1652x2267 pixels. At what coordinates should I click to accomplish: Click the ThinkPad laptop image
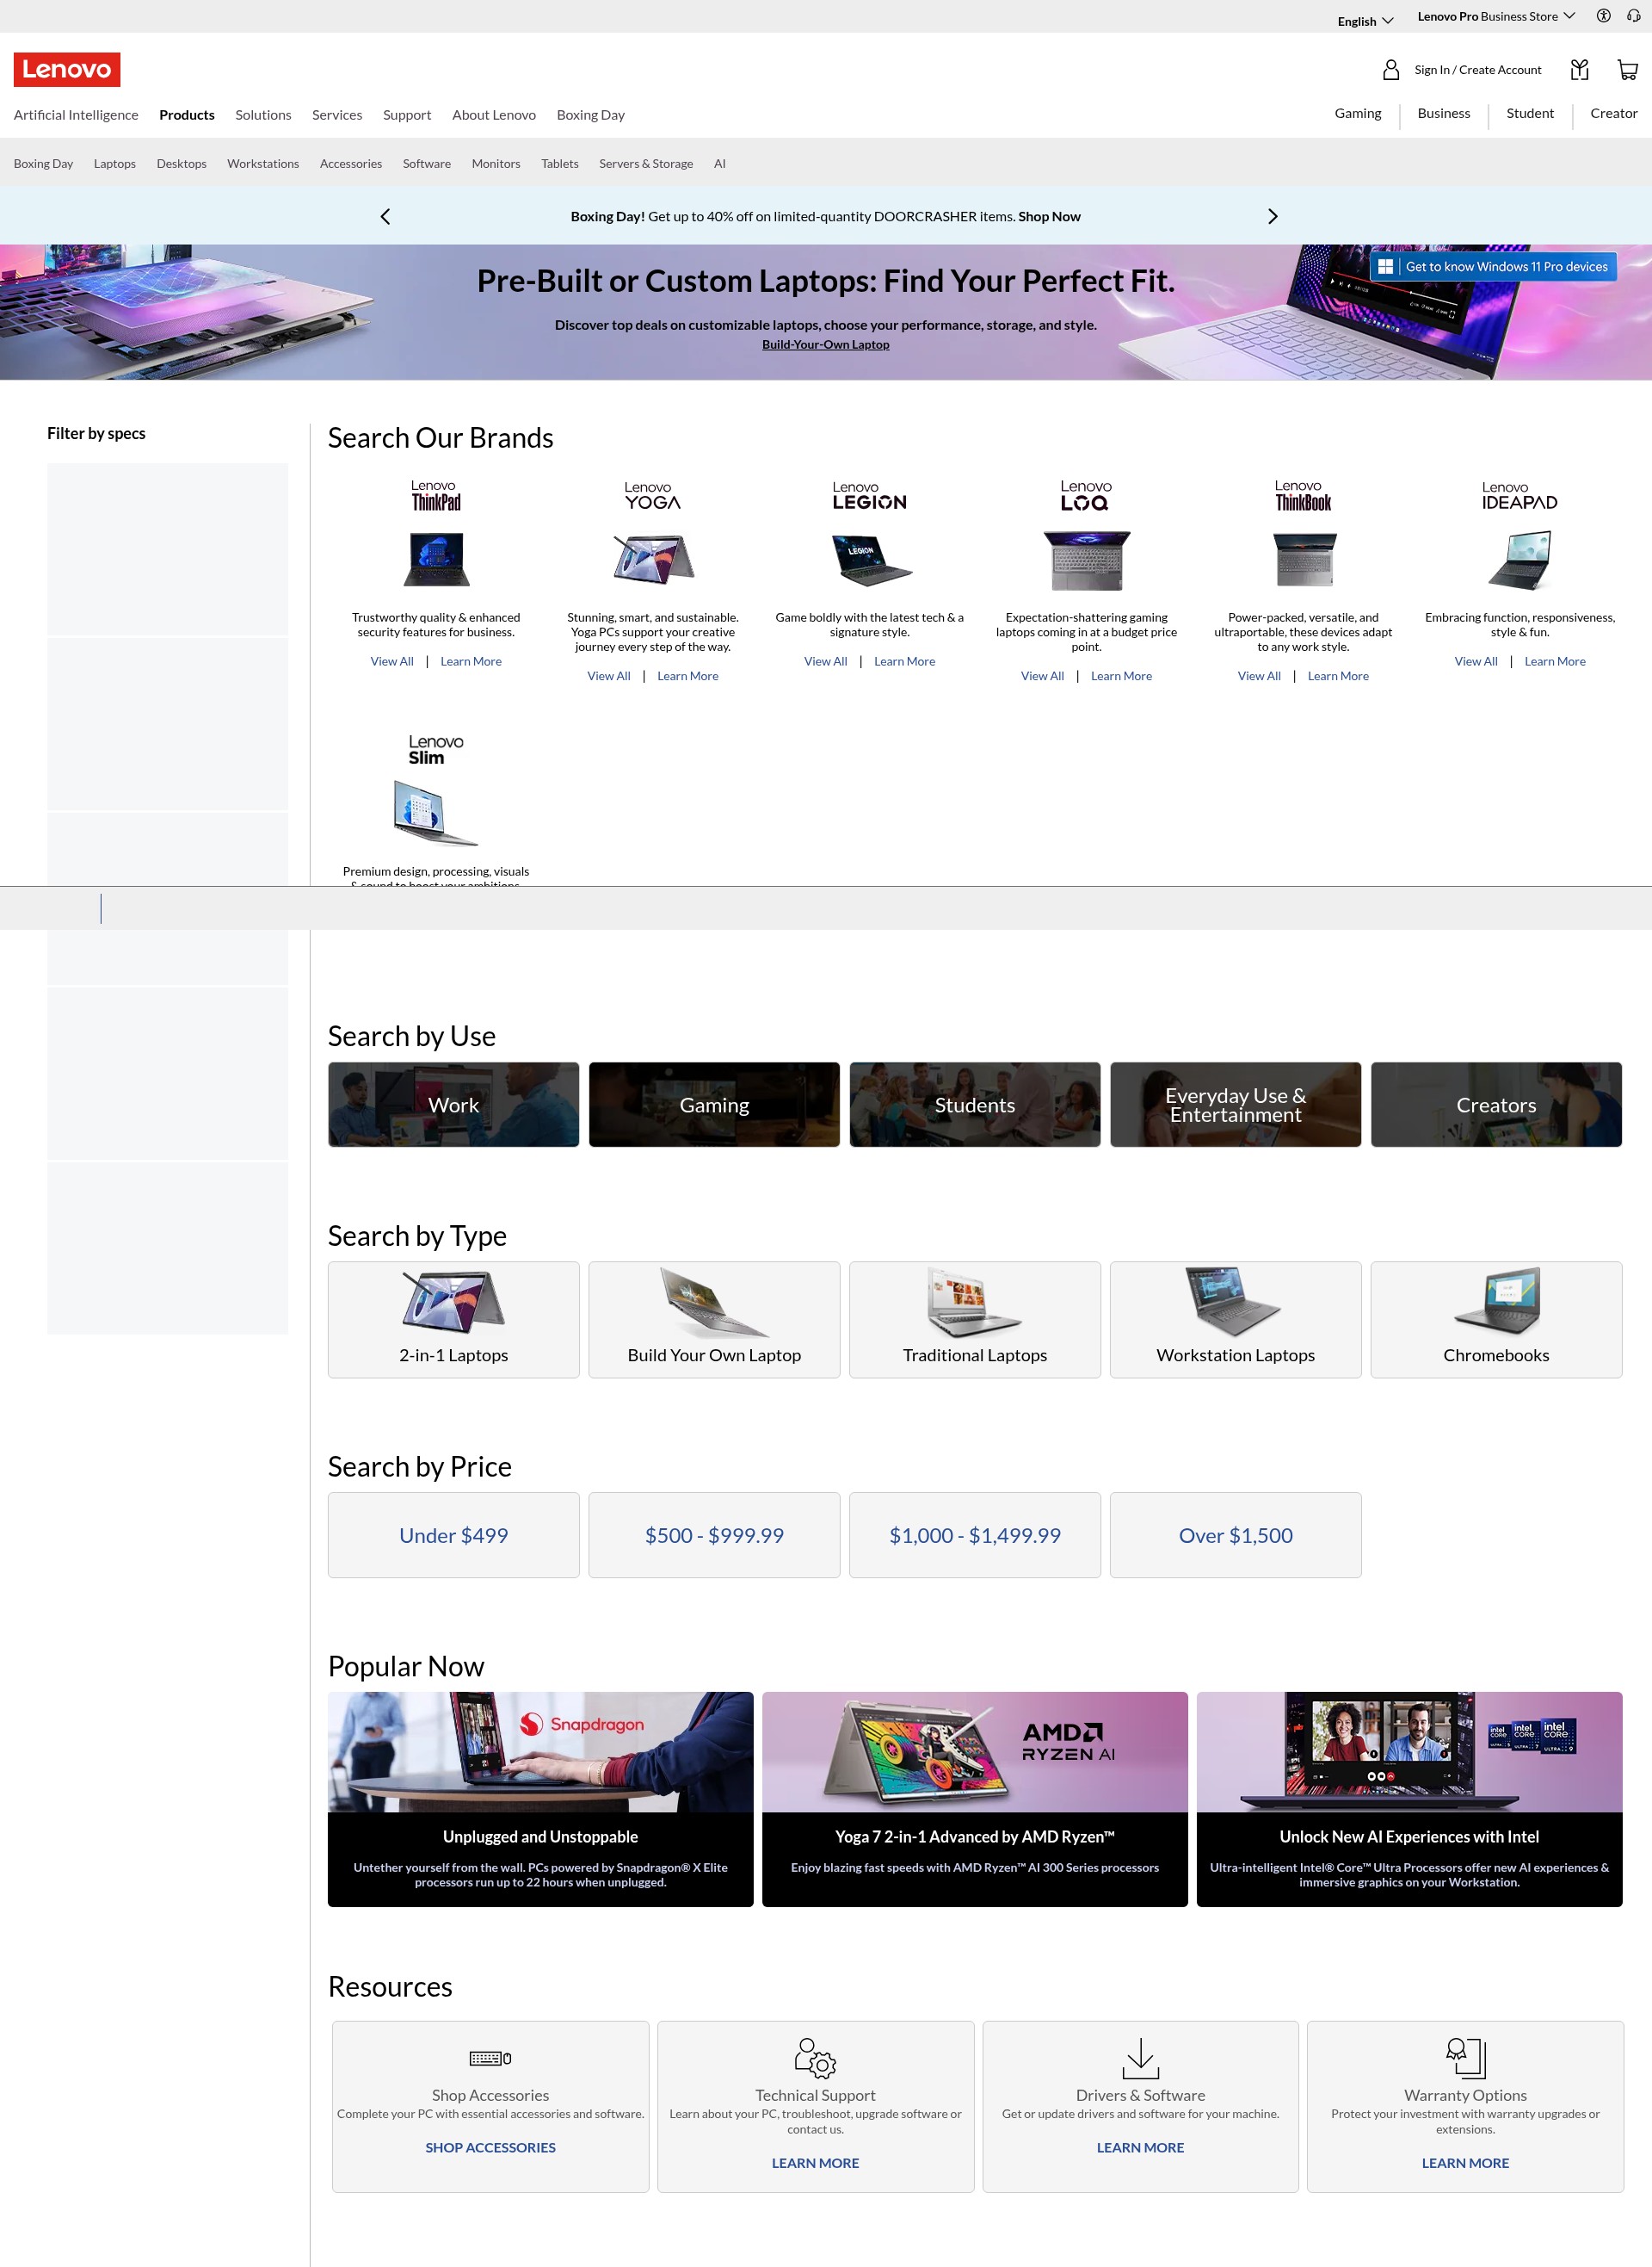point(436,560)
